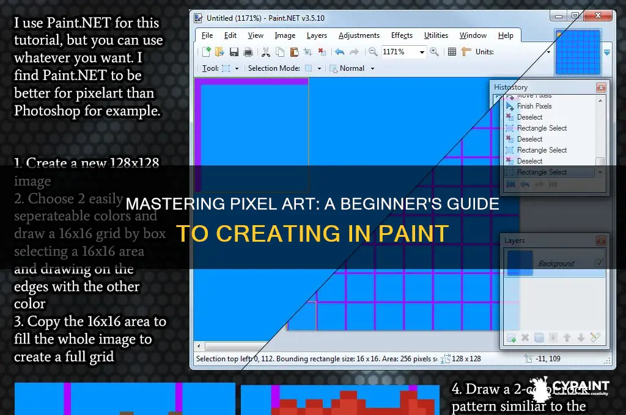This screenshot has width=626, height=415.
Task: Zoom in with the magnifier plus icon
Action: pos(435,52)
